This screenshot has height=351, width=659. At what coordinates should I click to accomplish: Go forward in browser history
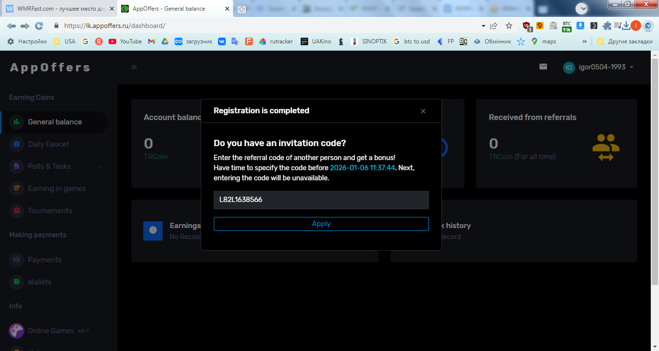25,26
